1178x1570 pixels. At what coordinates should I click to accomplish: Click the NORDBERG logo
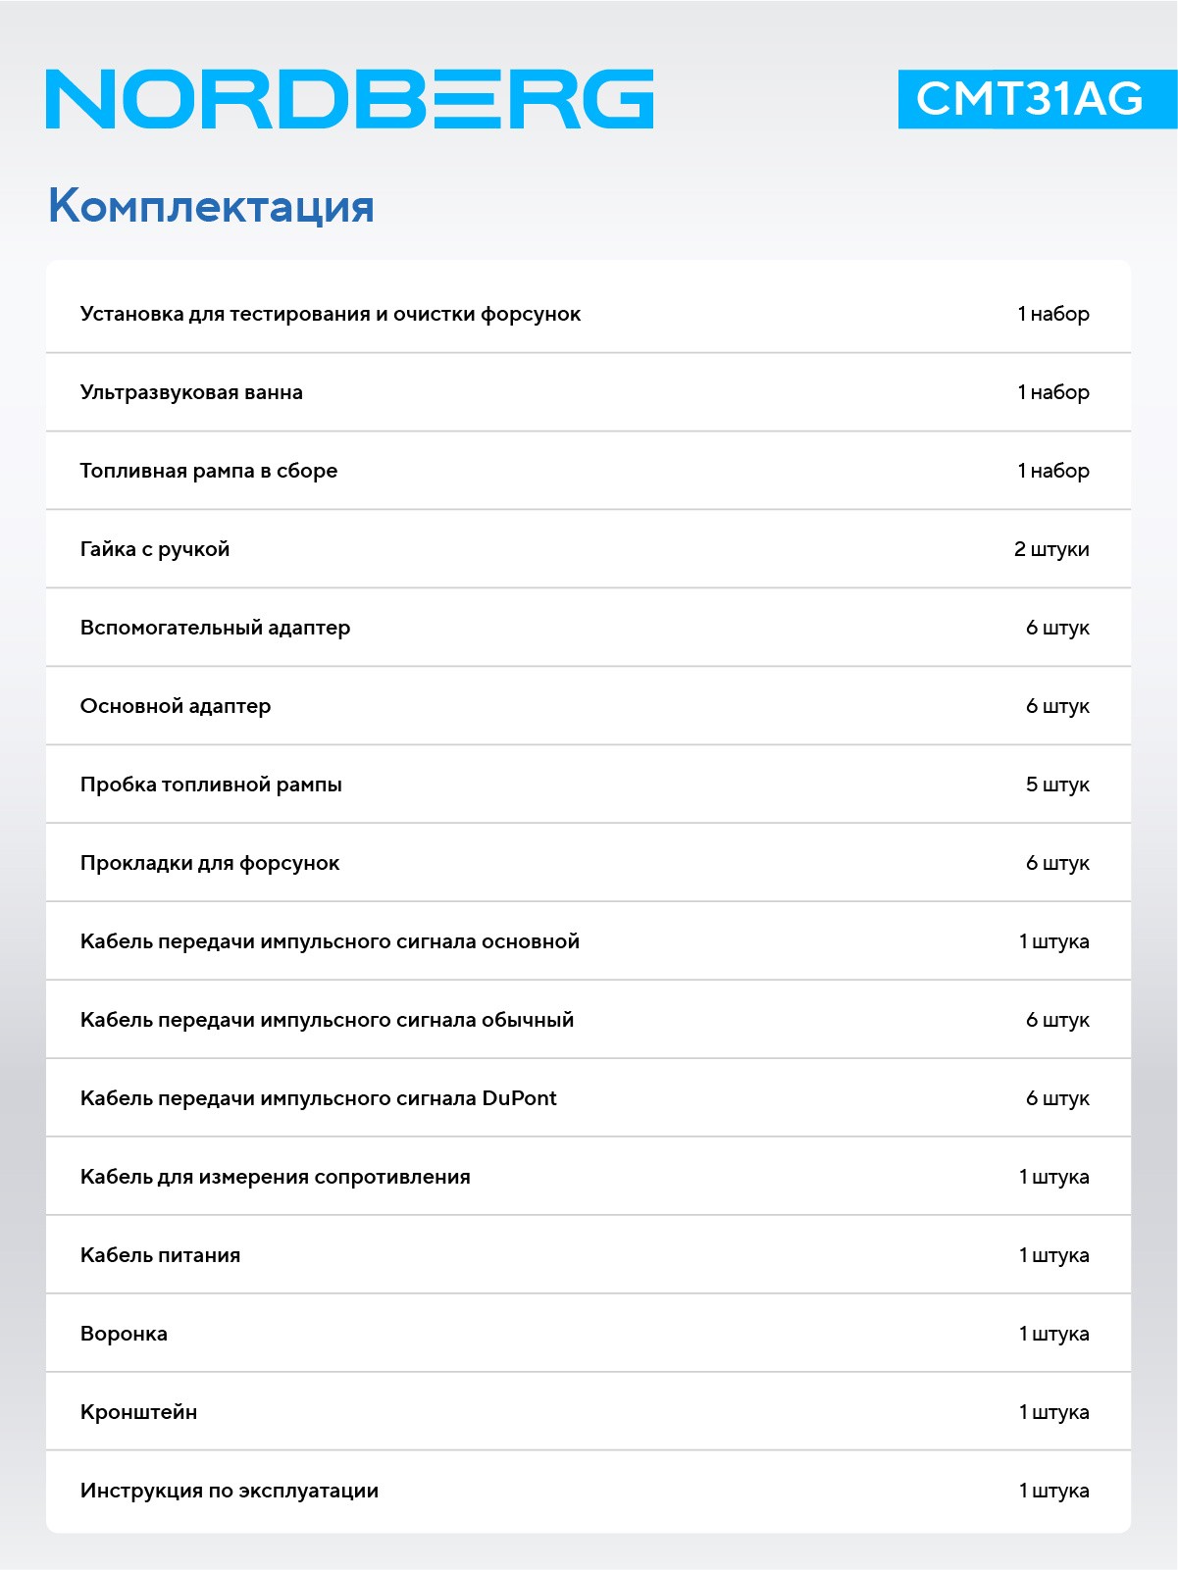click(x=350, y=99)
